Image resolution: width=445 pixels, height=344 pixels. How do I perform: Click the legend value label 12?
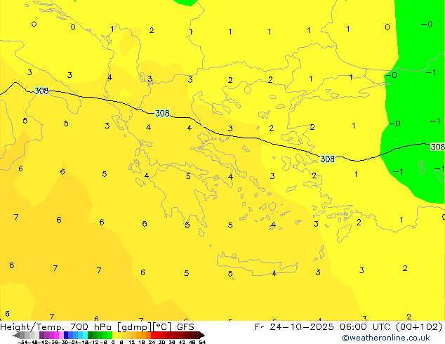pyautogui.click(x=131, y=342)
